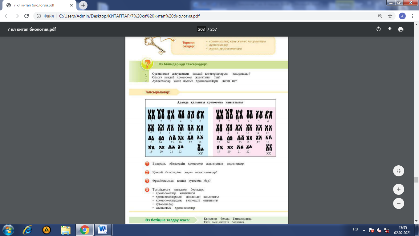Click the XY label in blue panel
The width and height of the screenshot is (419, 236).
pyautogui.click(x=201, y=153)
